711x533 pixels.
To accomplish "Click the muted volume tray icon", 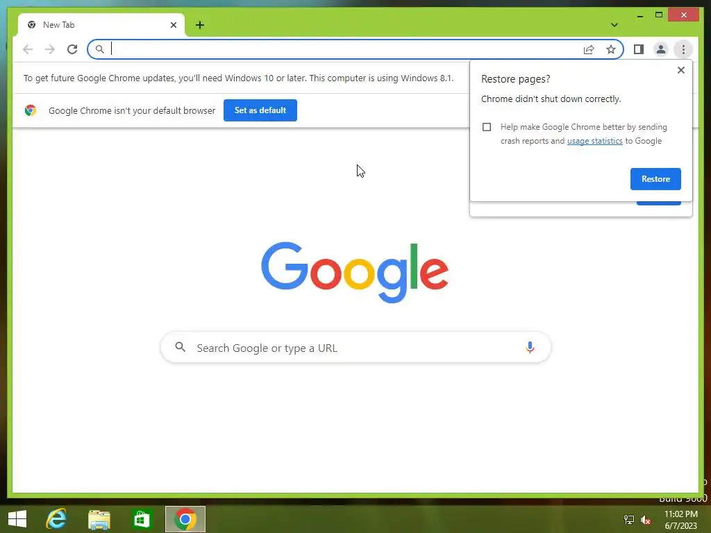I will pos(646,520).
